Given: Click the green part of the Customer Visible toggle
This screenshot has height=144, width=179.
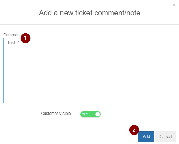Looking at the screenshot, I should [x=87, y=114].
